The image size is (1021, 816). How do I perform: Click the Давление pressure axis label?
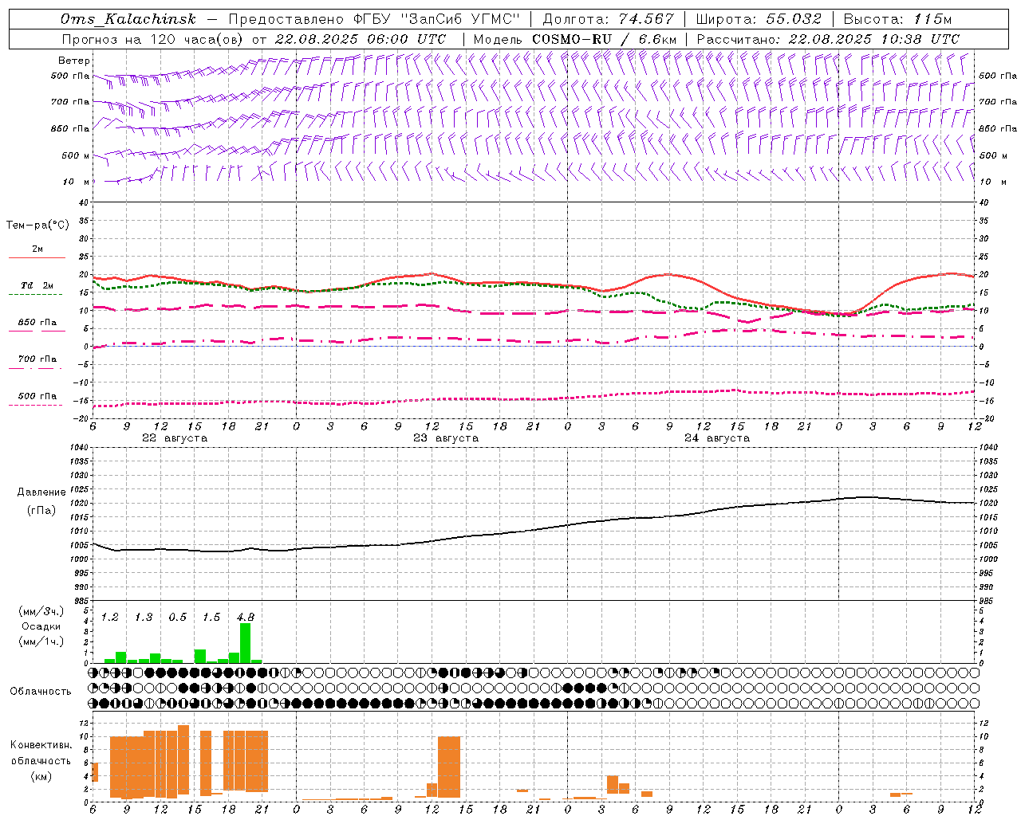point(41,492)
